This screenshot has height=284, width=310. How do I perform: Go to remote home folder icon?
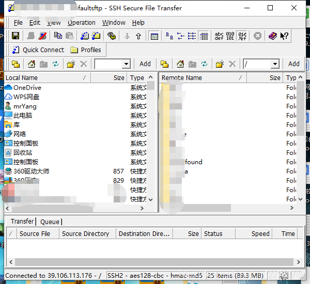point(180,64)
